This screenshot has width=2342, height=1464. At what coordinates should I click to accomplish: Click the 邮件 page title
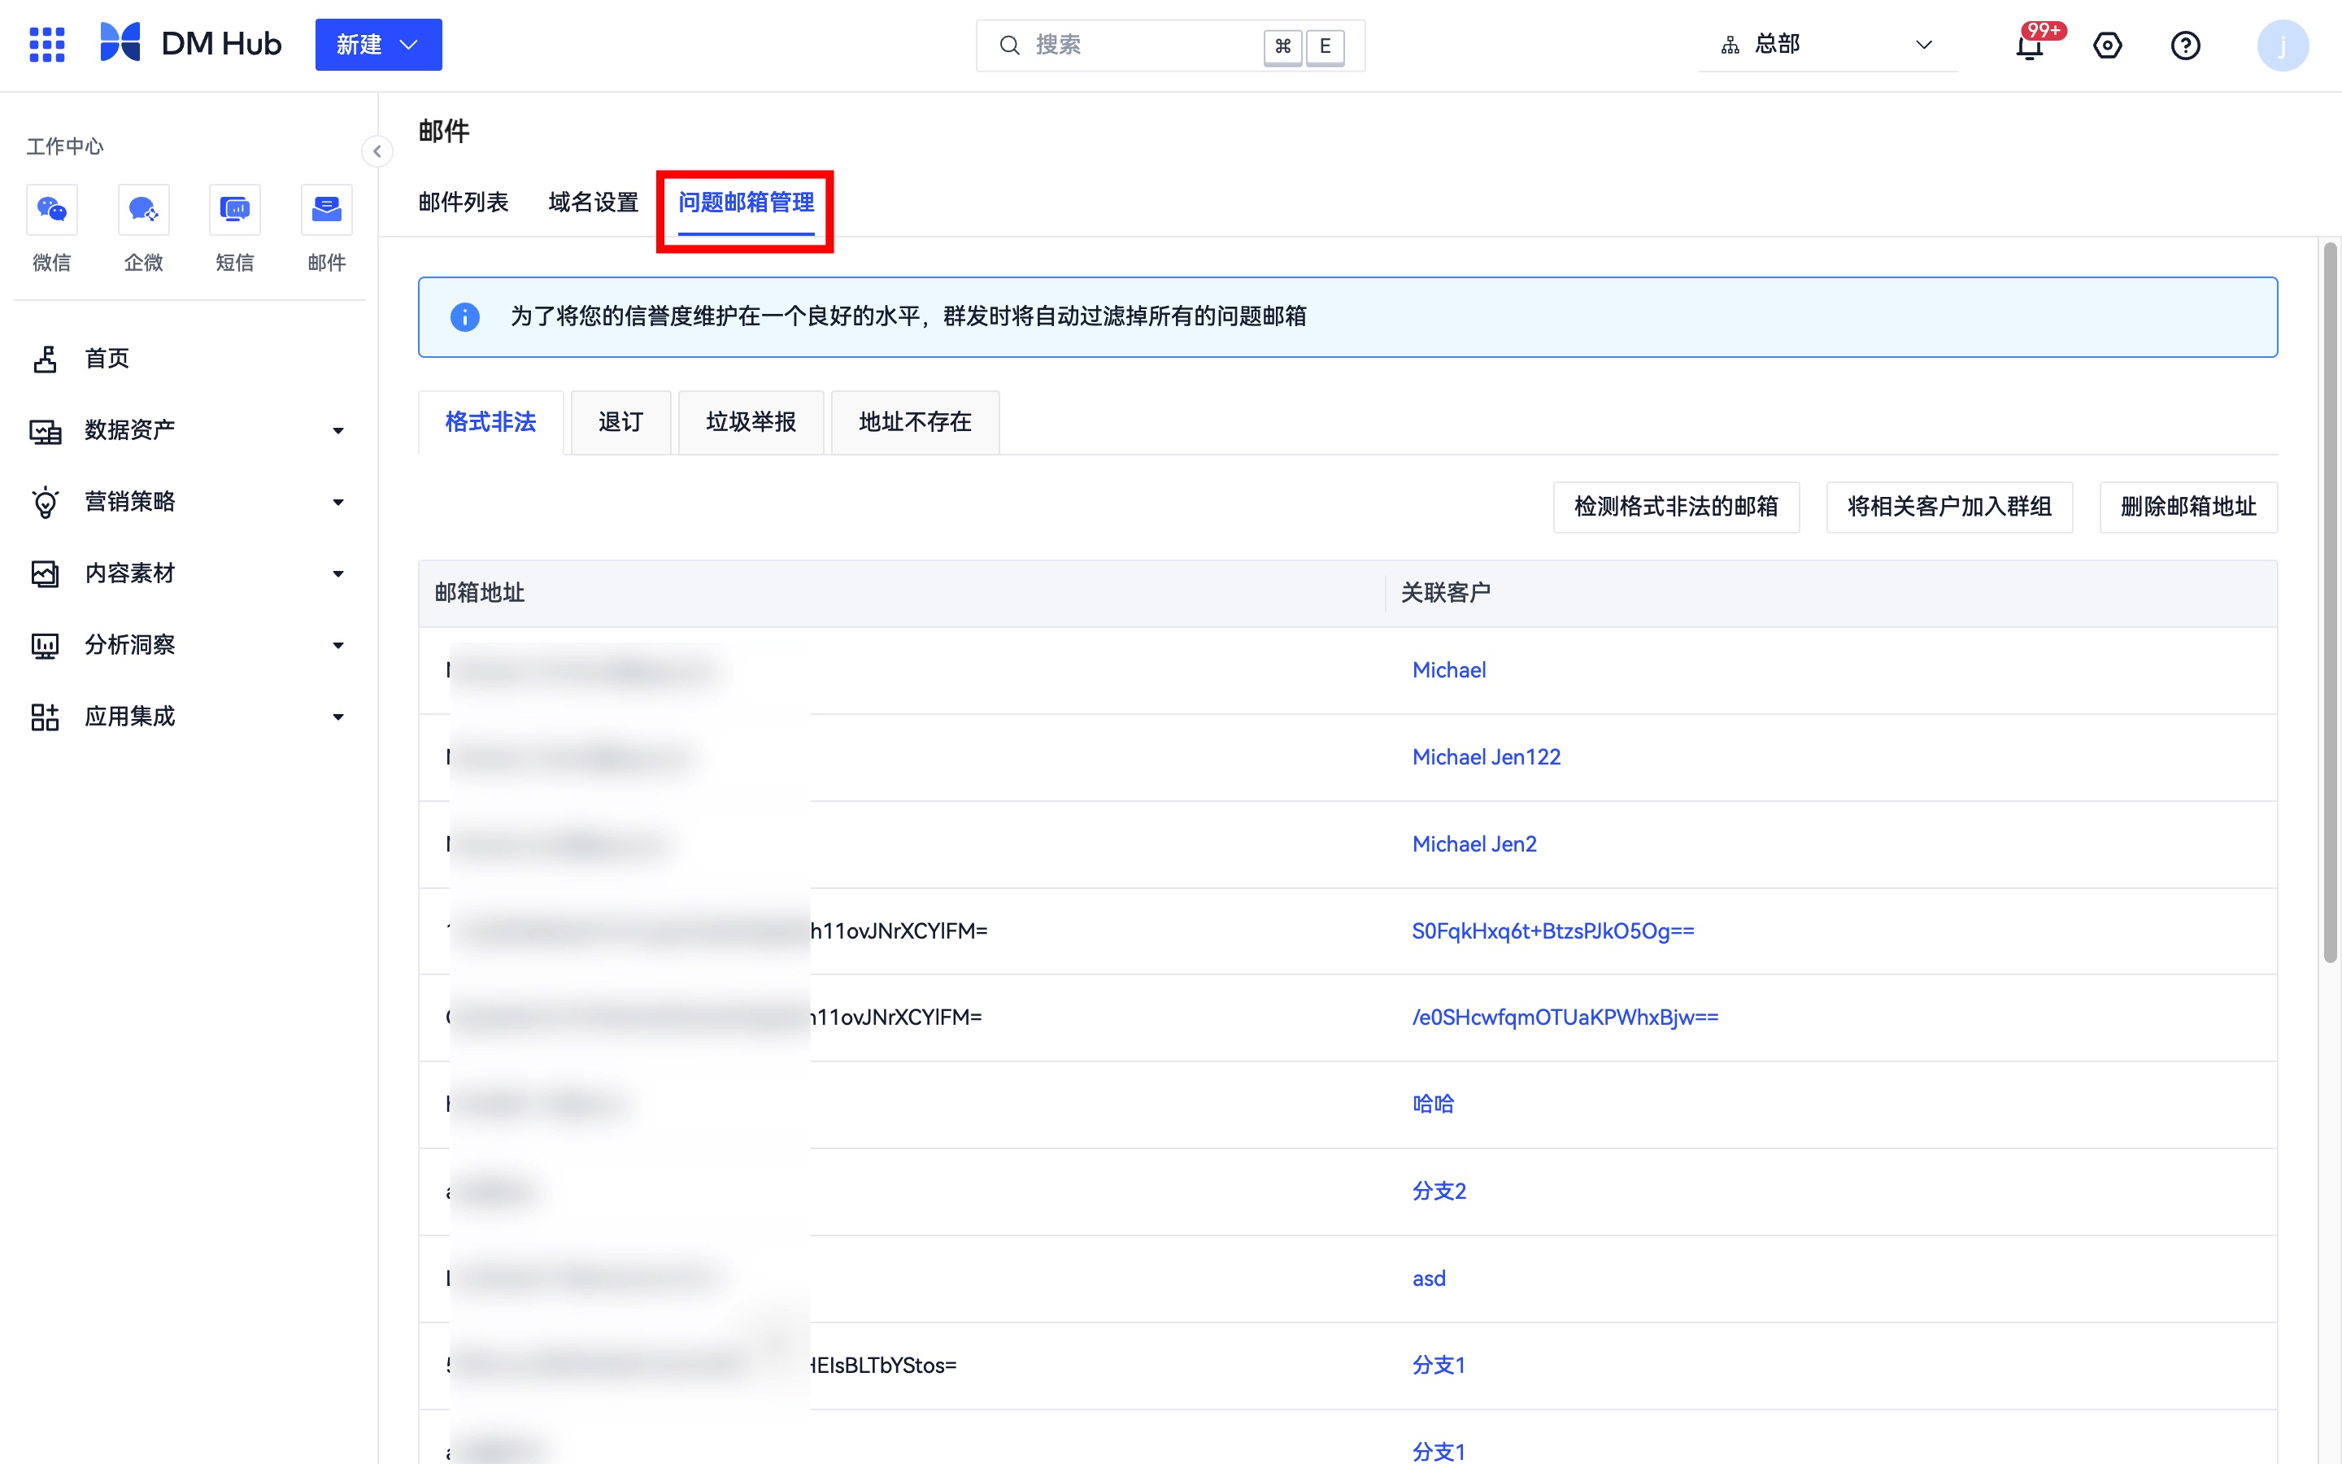443,131
